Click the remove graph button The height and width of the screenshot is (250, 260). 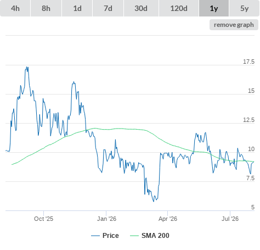coord(234,25)
